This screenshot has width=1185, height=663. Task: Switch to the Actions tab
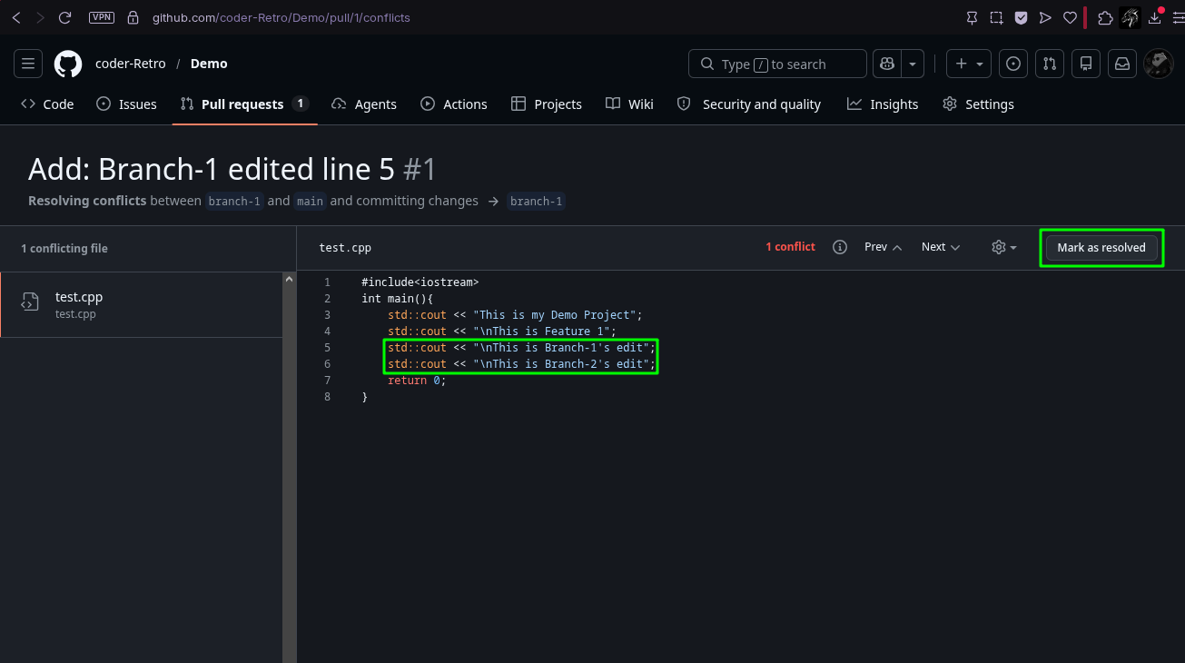coord(454,104)
